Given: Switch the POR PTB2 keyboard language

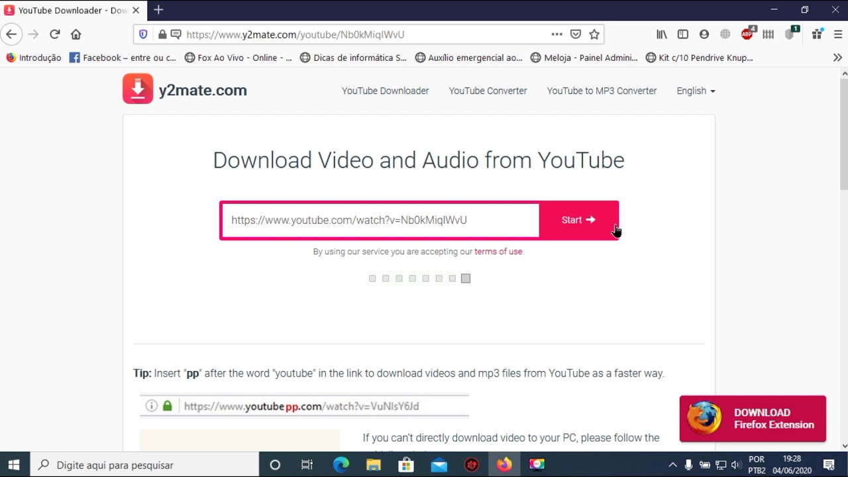Looking at the screenshot, I should (757, 464).
